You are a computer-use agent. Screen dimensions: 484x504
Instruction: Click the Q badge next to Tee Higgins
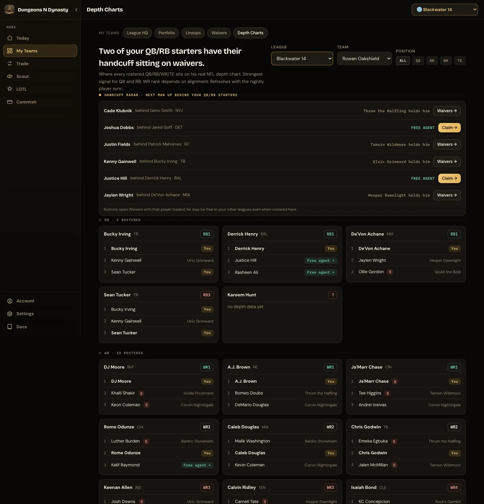pyautogui.click(x=388, y=393)
